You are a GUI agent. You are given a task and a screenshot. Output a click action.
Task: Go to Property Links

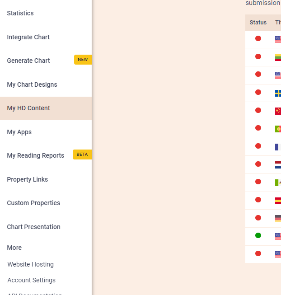(x=28, y=179)
